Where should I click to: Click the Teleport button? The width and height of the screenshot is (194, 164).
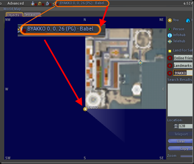click(181, 134)
